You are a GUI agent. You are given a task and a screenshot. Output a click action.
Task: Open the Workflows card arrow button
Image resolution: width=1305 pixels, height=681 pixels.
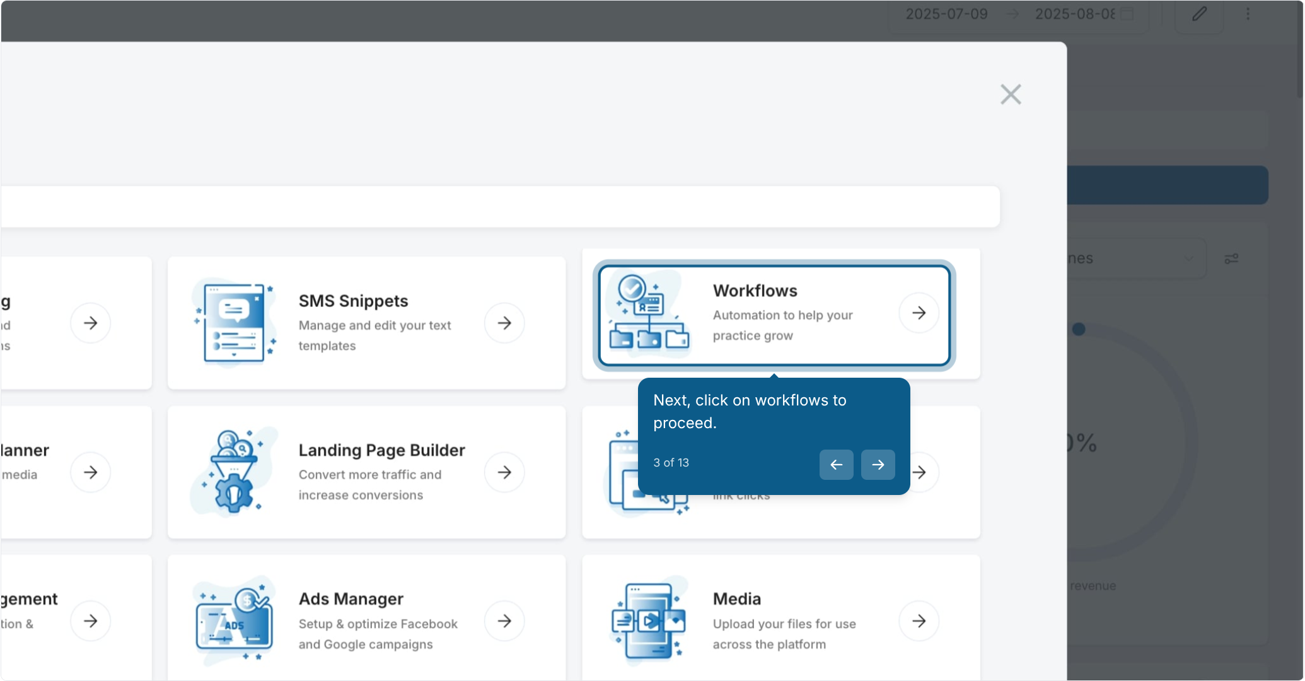click(919, 313)
